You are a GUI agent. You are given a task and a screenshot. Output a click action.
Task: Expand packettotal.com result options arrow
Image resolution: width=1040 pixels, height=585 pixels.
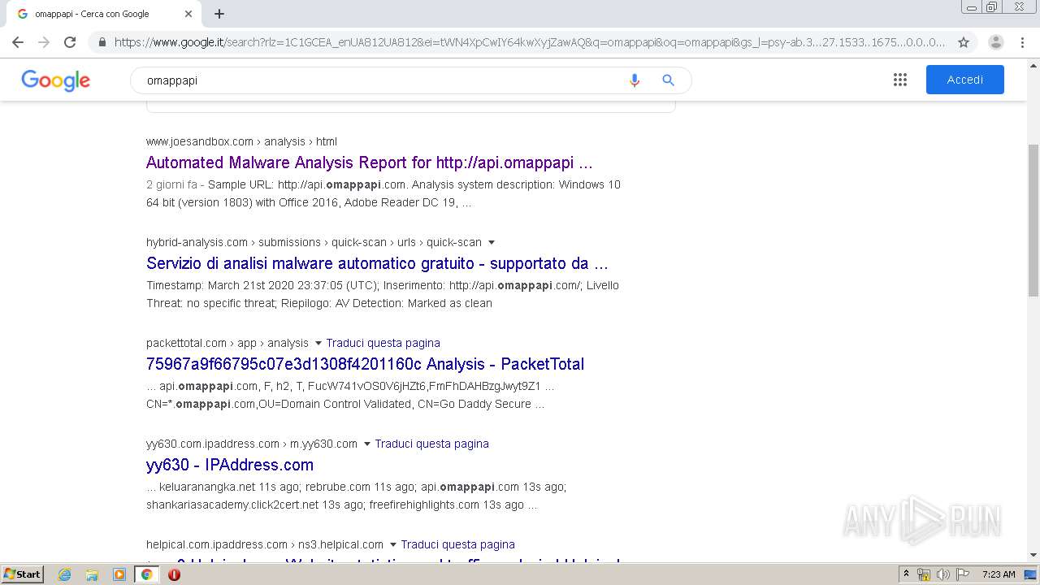pyautogui.click(x=318, y=343)
